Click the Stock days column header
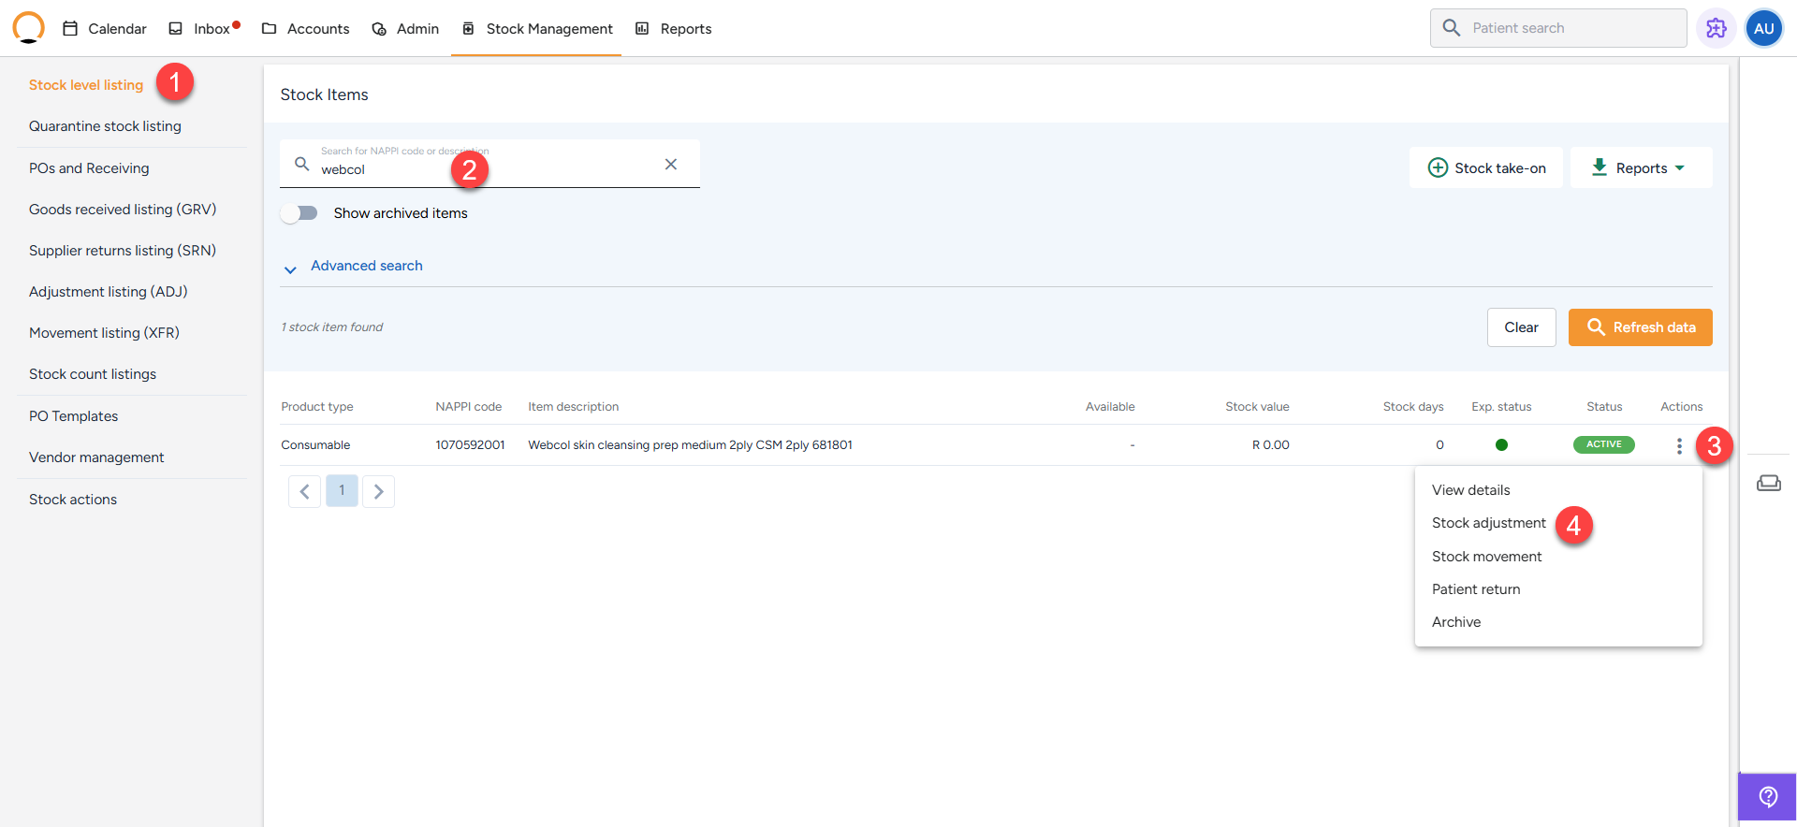 coord(1413,407)
